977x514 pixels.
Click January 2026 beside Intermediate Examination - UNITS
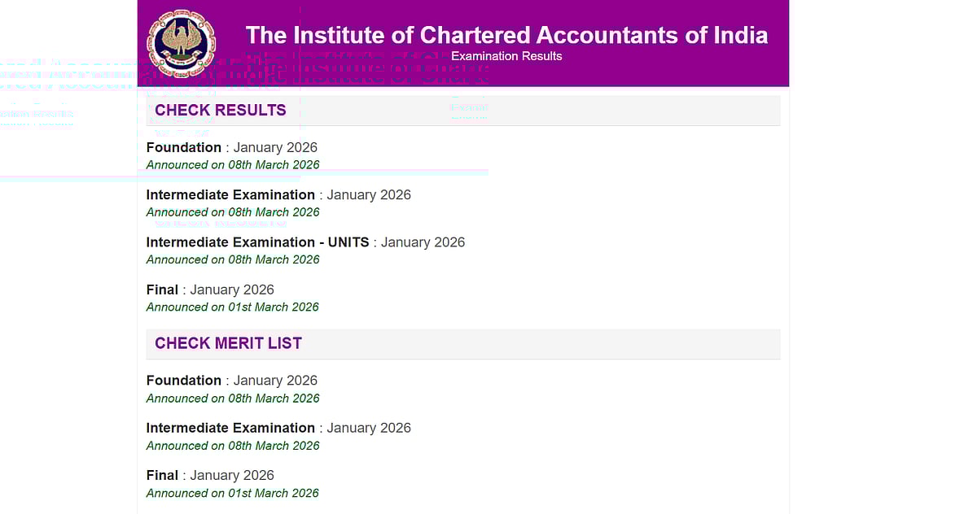point(423,242)
